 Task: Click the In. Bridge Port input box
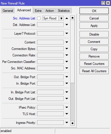50,84
